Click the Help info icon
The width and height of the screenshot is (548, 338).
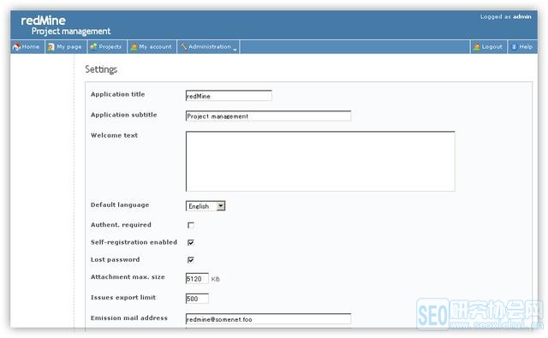point(514,47)
